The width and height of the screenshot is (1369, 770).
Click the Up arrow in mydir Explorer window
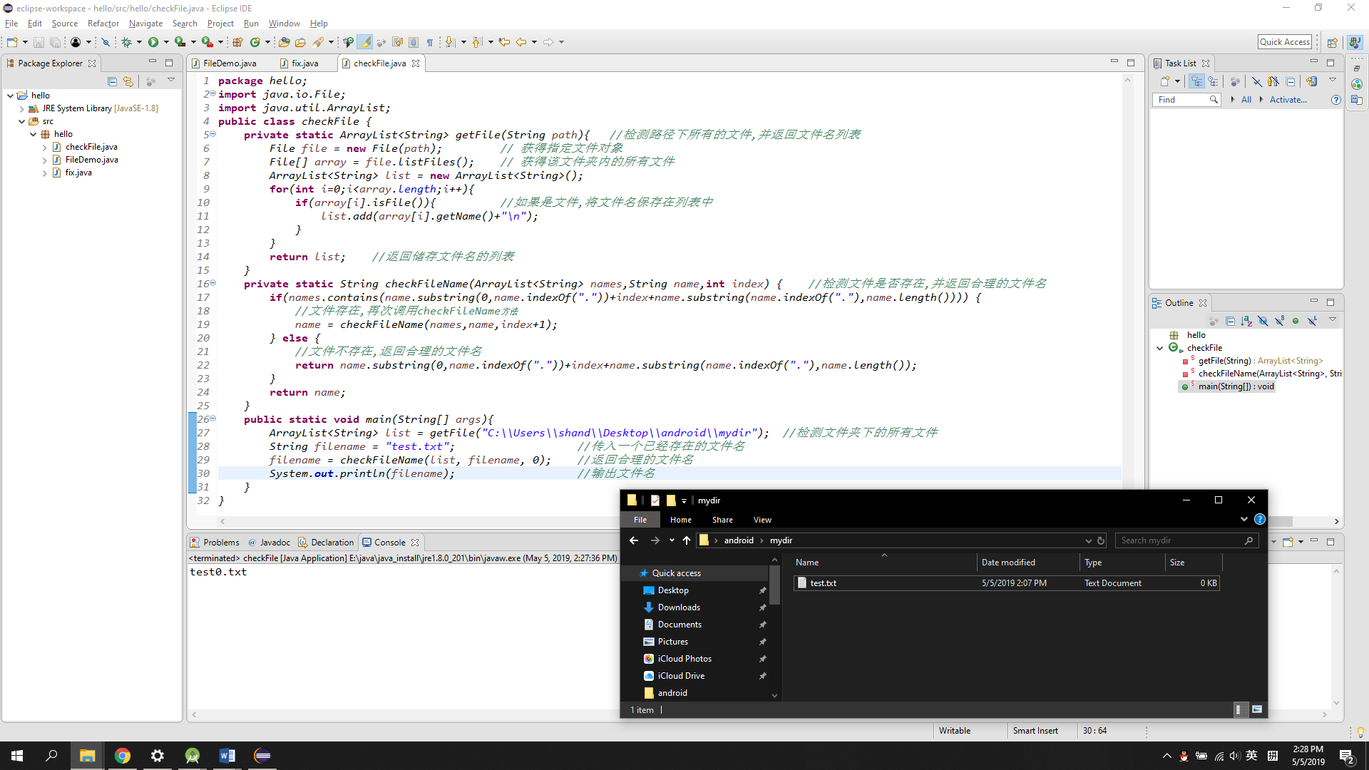click(687, 540)
